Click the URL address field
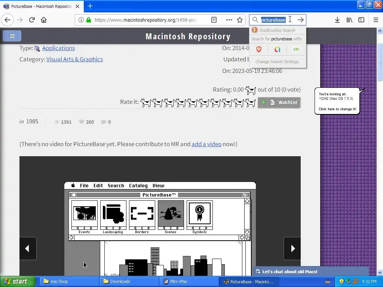The image size is (383, 287). tap(145, 20)
